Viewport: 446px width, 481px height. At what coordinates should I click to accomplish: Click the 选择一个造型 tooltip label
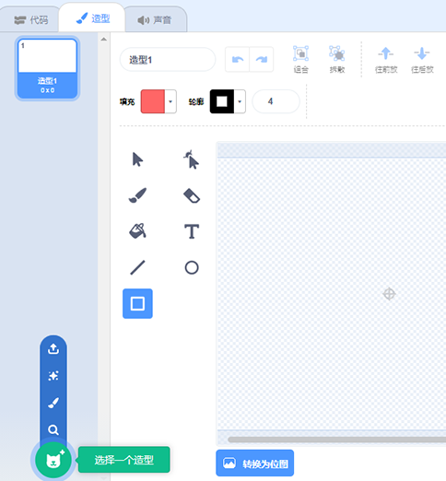tap(124, 460)
